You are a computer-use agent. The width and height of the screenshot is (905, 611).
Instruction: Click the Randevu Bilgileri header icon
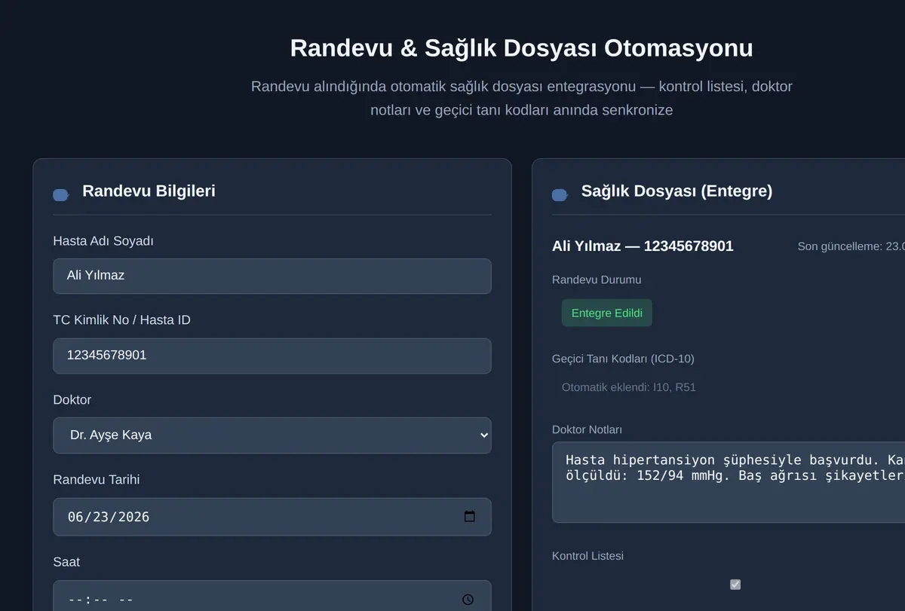(61, 195)
